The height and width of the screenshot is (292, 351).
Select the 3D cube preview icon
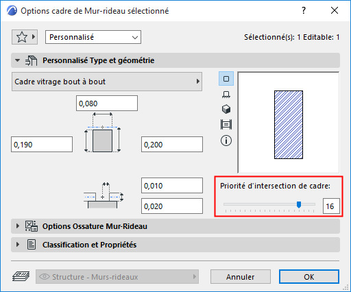[x=226, y=109]
